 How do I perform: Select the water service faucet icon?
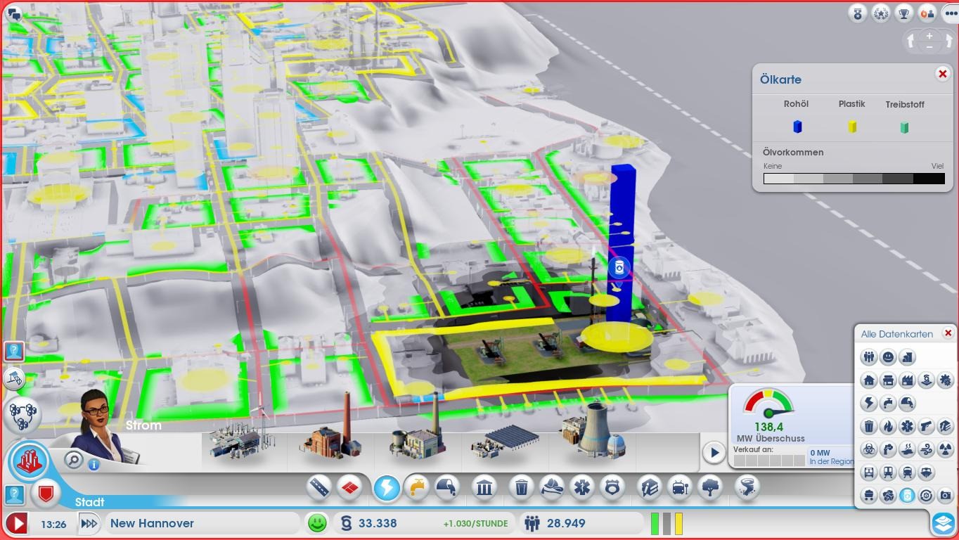point(417,487)
